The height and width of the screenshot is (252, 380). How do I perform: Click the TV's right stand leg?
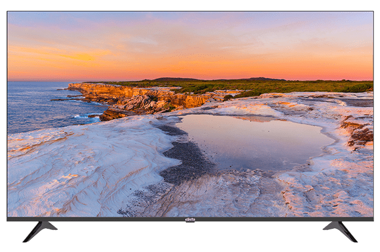pos(340,231)
